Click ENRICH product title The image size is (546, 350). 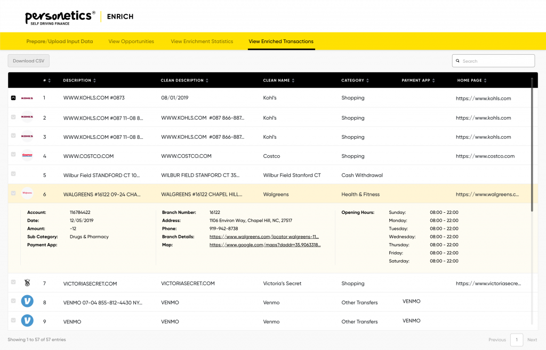[120, 16]
